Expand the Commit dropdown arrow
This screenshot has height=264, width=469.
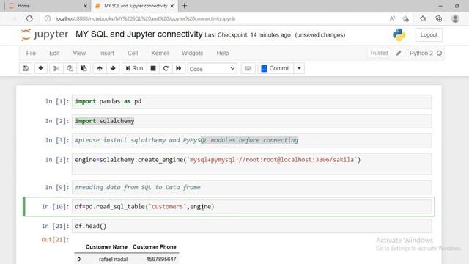click(x=299, y=68)
